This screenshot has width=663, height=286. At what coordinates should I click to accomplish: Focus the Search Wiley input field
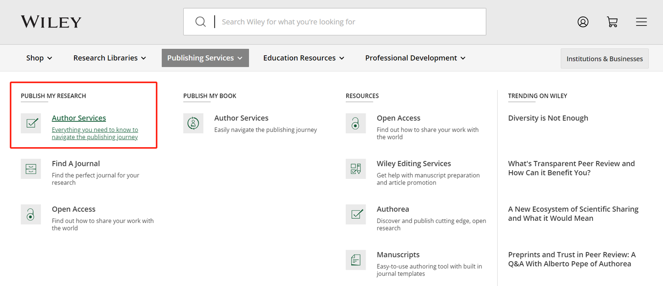[x=350, y=22]
